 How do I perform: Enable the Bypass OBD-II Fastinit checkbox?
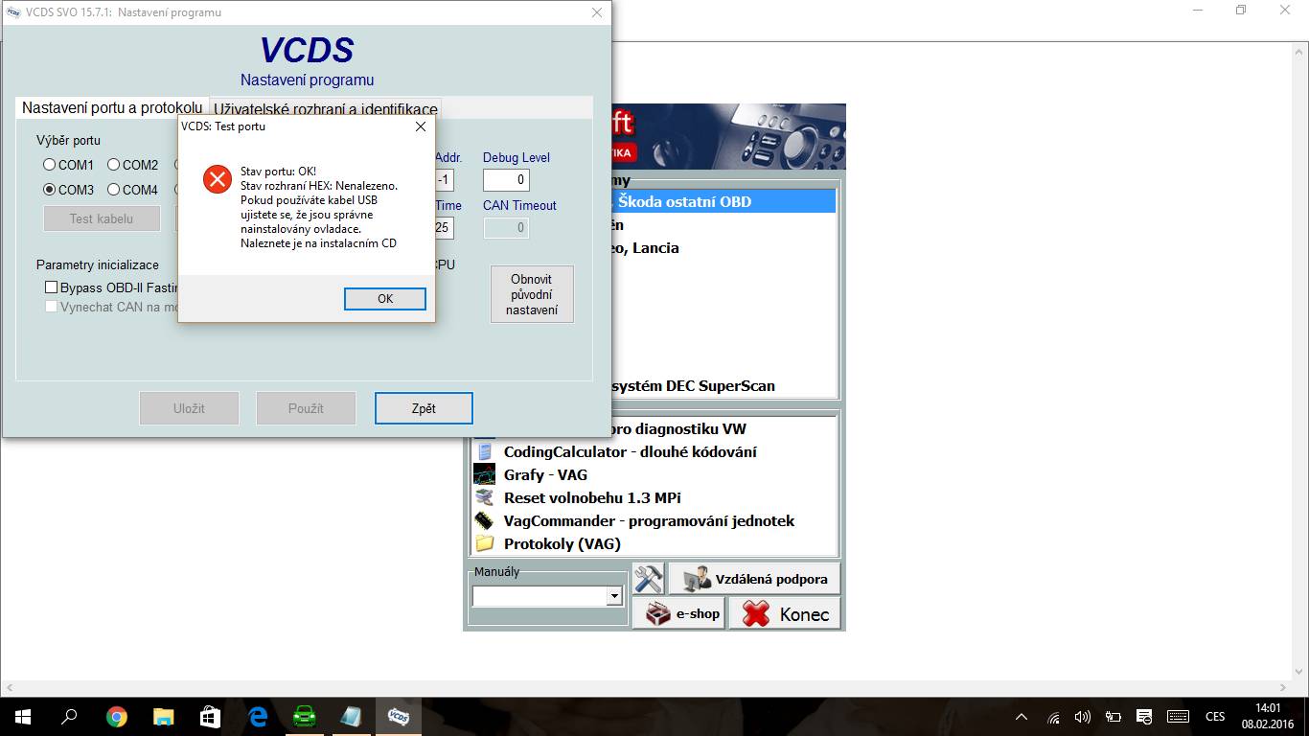point(52,287)
